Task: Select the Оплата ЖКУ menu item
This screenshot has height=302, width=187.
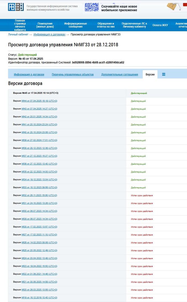Action: [160, 25]
